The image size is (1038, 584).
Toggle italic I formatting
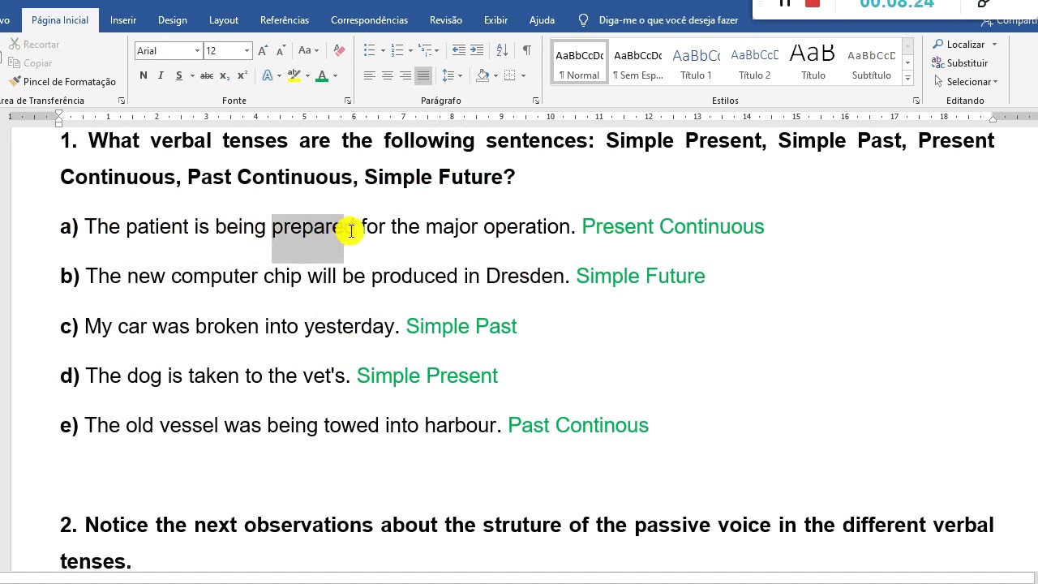(x=161, y=76)
